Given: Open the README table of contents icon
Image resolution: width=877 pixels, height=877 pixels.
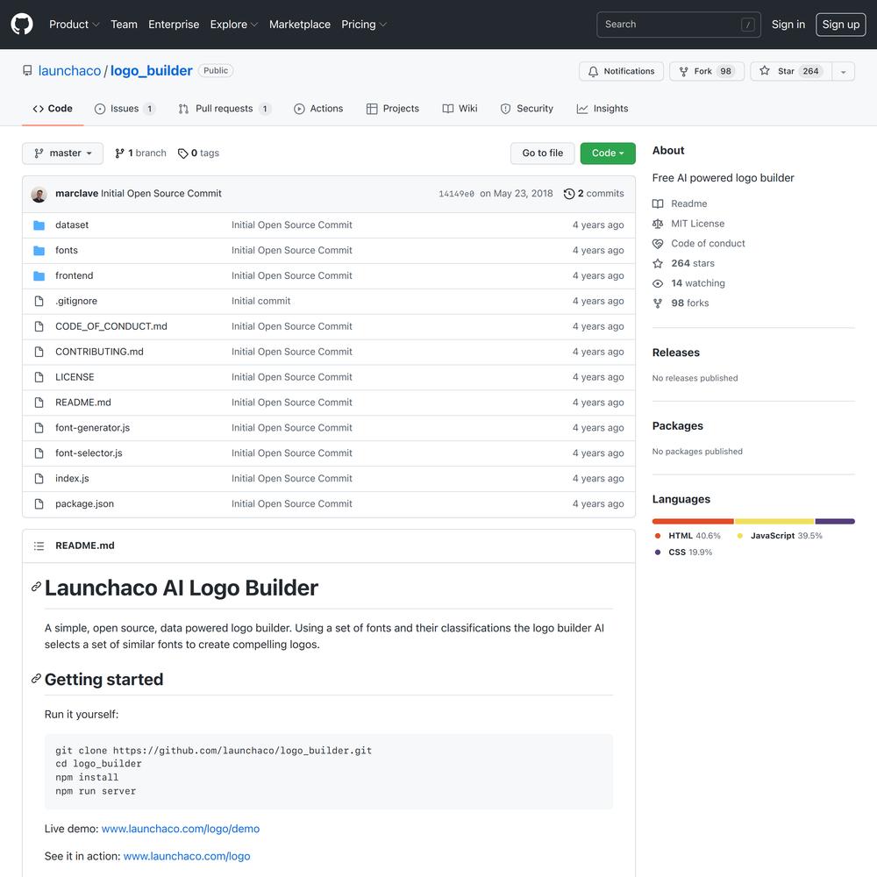Looking at the screenshot, I should coord(39,545).
